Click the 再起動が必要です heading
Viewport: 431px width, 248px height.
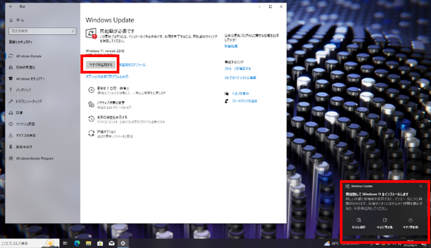117,31
